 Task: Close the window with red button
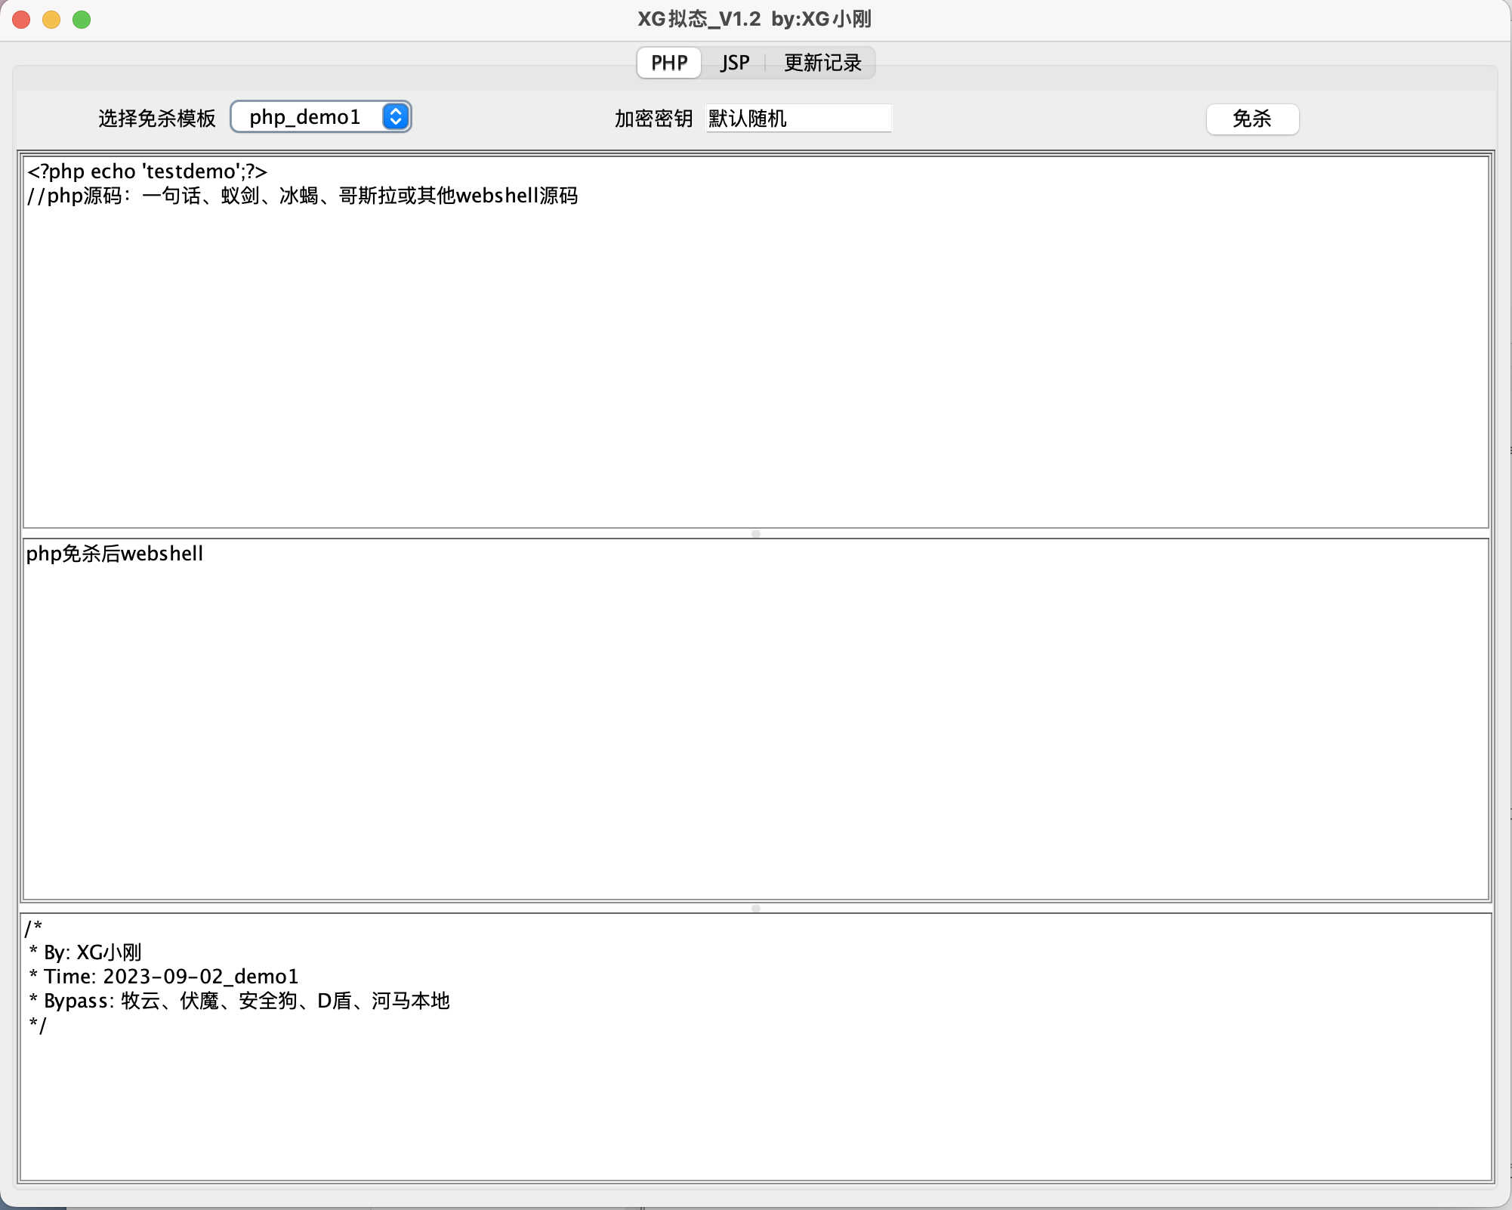[x=21, y=20]
